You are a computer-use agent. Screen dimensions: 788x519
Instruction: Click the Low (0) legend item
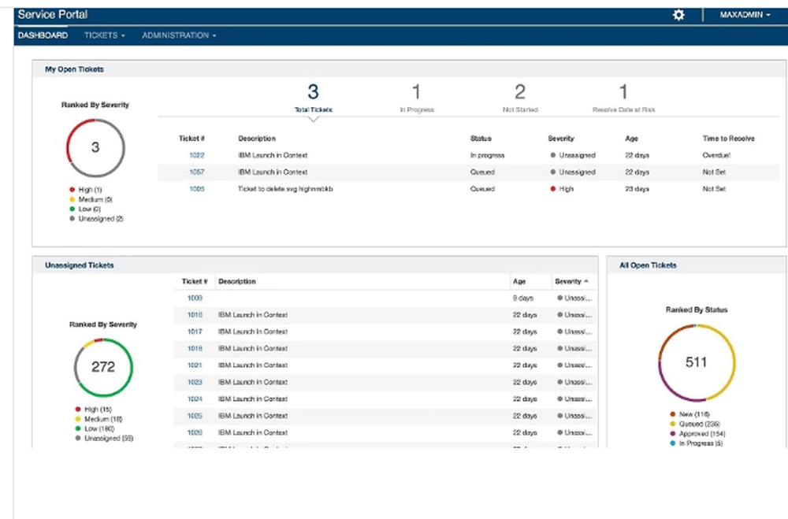click(x=85, y=209)
